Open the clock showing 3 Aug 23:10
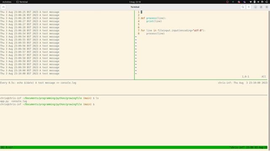The image size is (270, 151). click(135, 2)
